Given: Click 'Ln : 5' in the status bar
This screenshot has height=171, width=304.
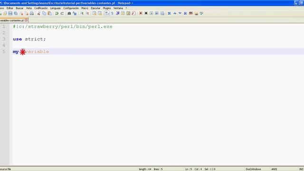Looking at the screenshot, I should coord(189,169).
